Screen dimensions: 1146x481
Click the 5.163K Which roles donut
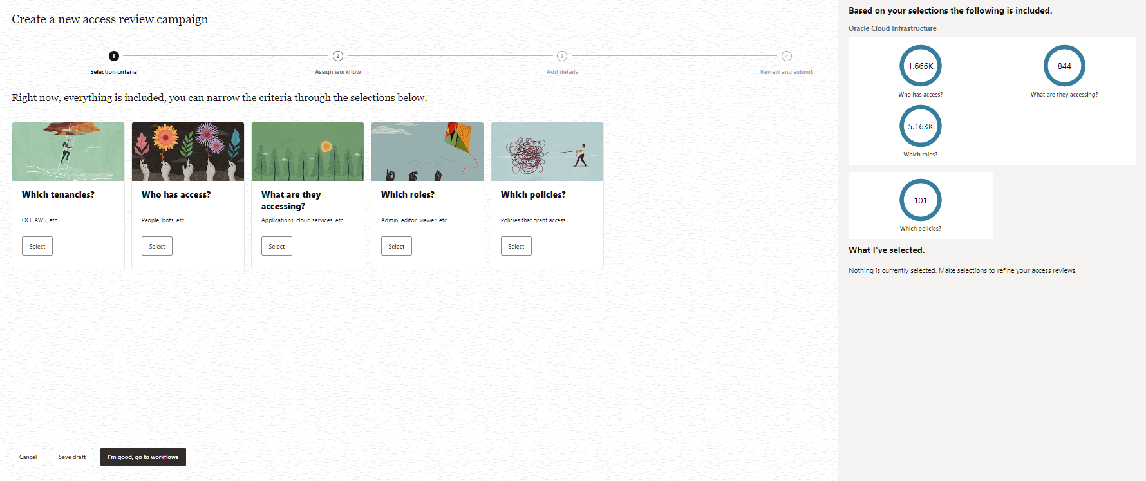click(921, 126)
